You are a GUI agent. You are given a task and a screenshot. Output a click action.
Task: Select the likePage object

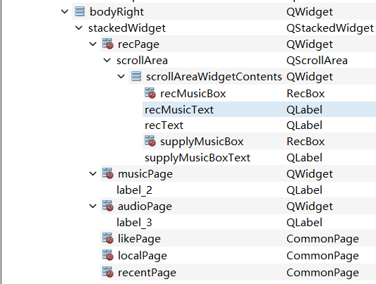click(139, 239)
